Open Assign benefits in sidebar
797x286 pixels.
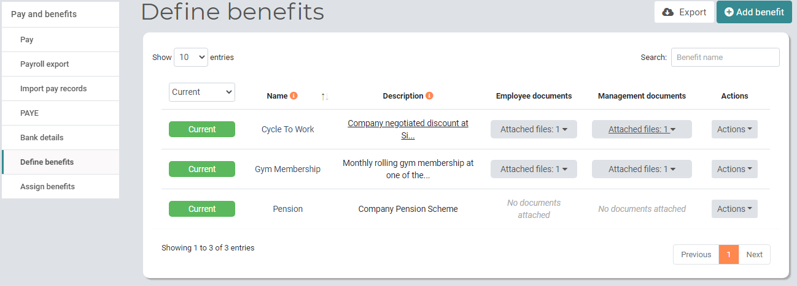click(x=60, y=186)
